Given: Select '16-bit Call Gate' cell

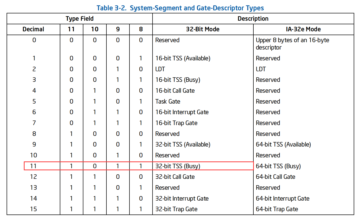Looking at the screenshot, I should [175, 91].
